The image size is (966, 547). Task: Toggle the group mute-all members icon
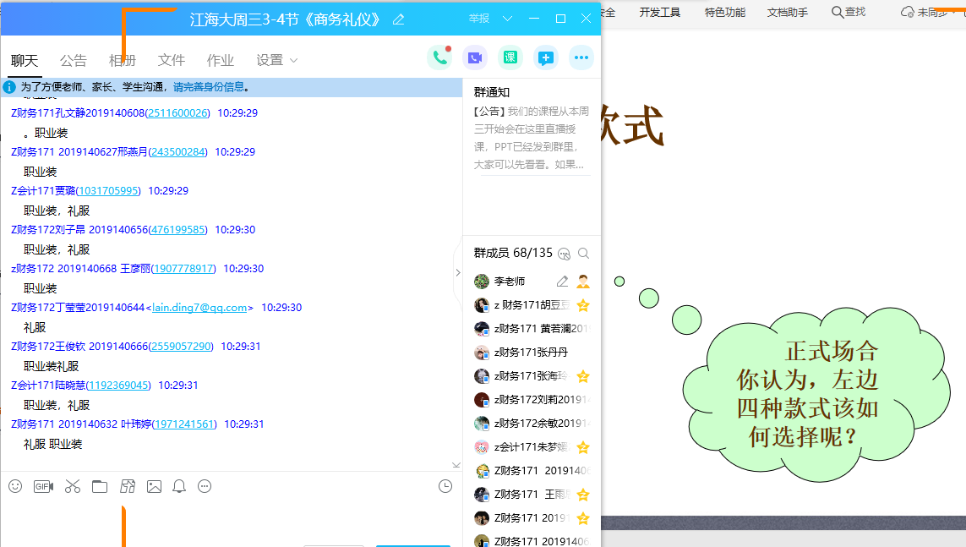coord(565,253)
